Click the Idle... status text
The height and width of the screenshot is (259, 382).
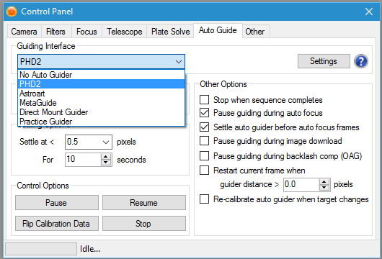click(x=90, y=249)
